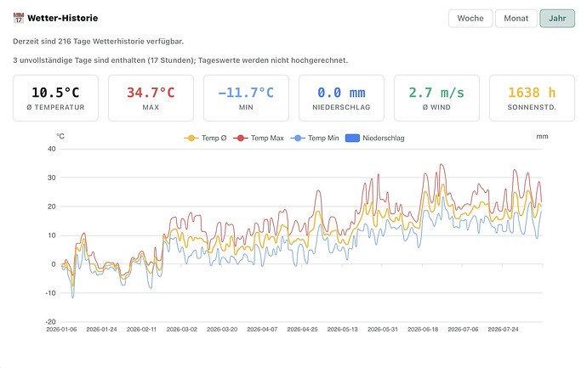587x368 pixels.
Task: Click the unvollständige Tage notice text
Action: click(180, 60)
